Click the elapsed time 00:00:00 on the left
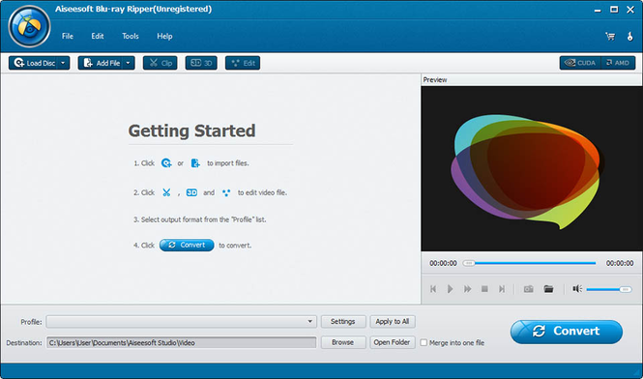This screenshot has width=643, height=379. [x=443, y=263]
